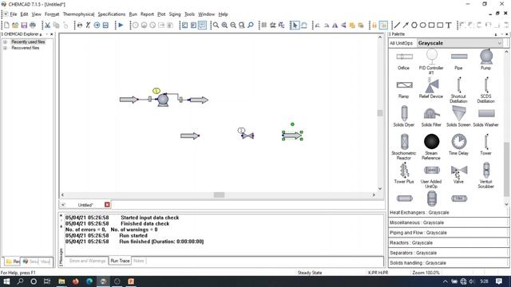Open the File menu

pos(14,14)
